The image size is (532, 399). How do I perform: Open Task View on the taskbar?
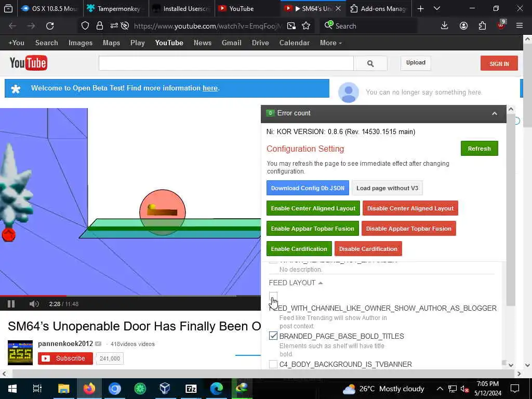click(x=37, y=389)
